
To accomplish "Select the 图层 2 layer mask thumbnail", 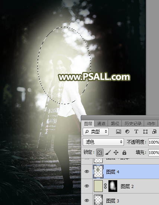I will point(113,186).
